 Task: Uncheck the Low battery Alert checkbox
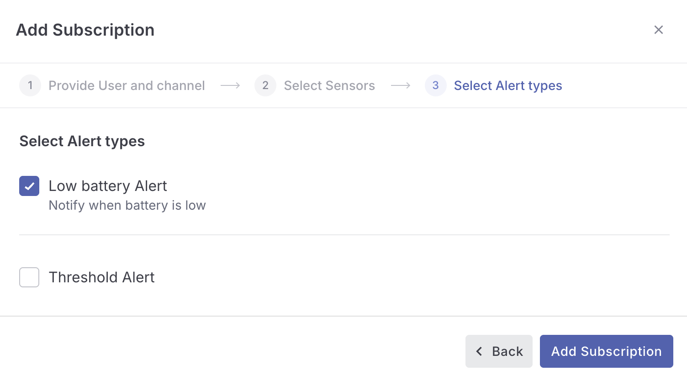pos(29,186)
